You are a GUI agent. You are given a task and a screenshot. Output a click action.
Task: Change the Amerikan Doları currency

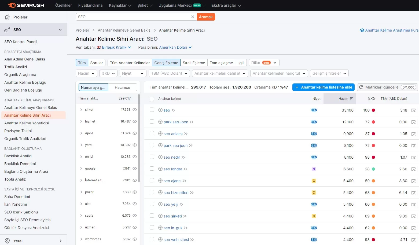175,47
